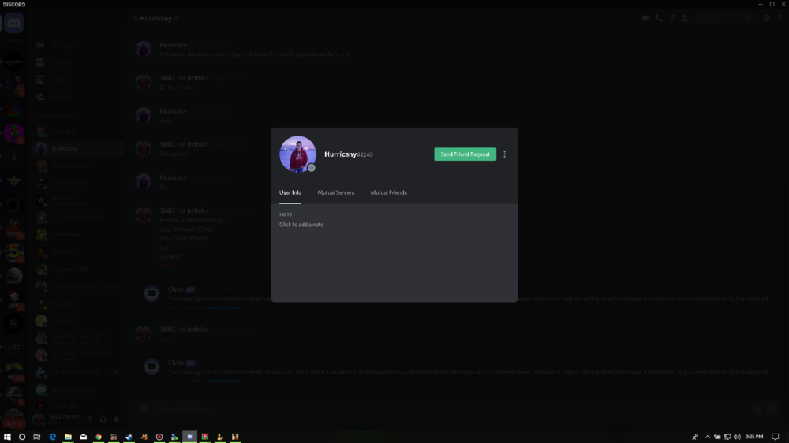789x443 pixels.
Task: Open the help question mark icon
Action: (x=779, y=18)
